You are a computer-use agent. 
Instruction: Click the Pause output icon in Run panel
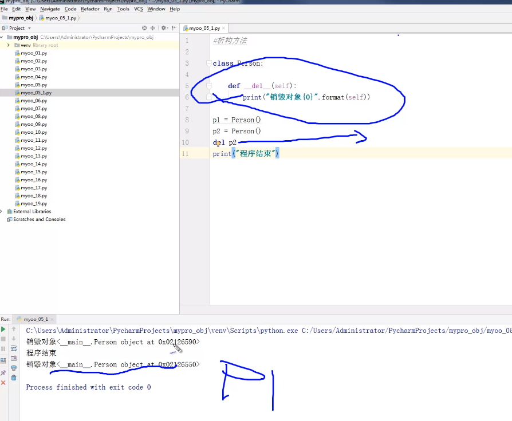pyautogui.click(x=3, y=348)
